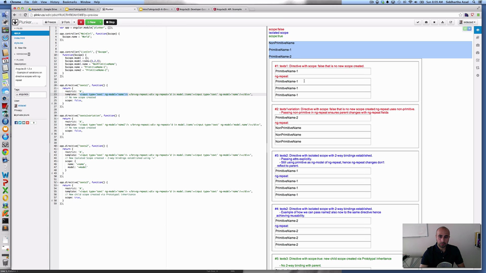Close the preview with the blue X icon
Viewport: 486px width, 273px height.
pos(469,29)
